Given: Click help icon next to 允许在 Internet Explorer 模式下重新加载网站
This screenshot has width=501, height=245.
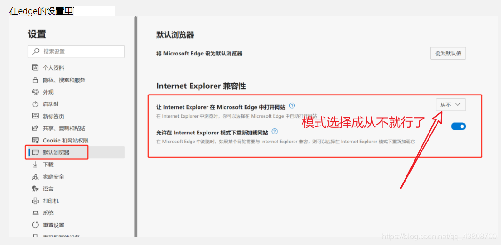Looking at the screenshot, I should coord(274,131).
